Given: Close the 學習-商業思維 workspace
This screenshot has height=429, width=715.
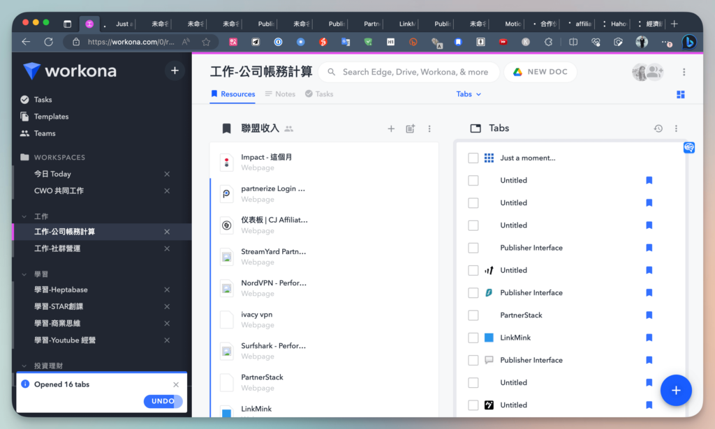Looking at the screenshot, I should coord(167,324).
